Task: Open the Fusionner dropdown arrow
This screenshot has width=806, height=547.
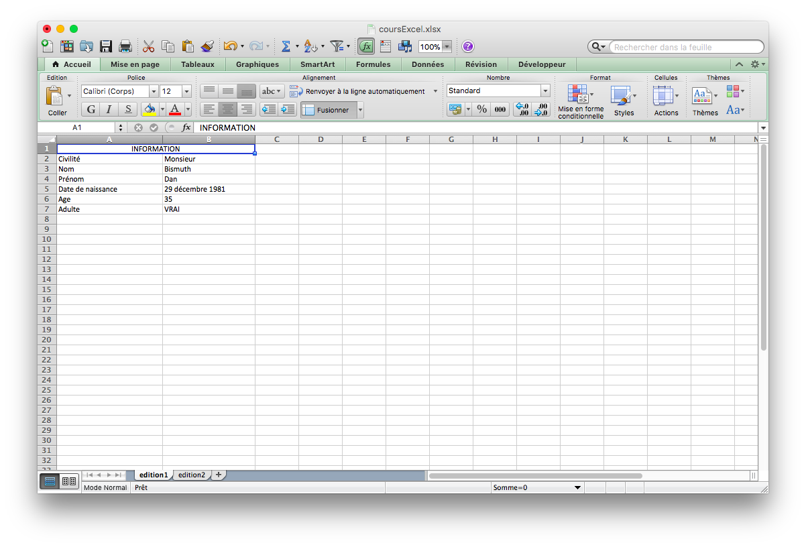Action: [360, 110]
